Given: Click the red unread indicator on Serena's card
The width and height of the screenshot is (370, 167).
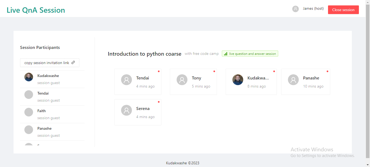Looking at the screenshot, I should tap(159, 102).
